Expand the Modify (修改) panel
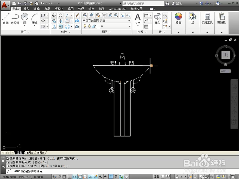Viewport: 239px width, 179px height. pyautogui.click(x=66, y=32)
